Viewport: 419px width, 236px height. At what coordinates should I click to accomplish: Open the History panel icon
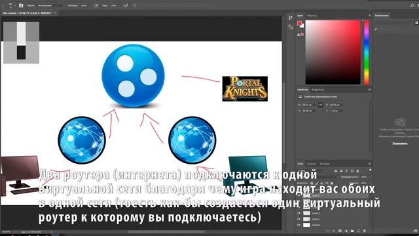click(x=291, y=18)
